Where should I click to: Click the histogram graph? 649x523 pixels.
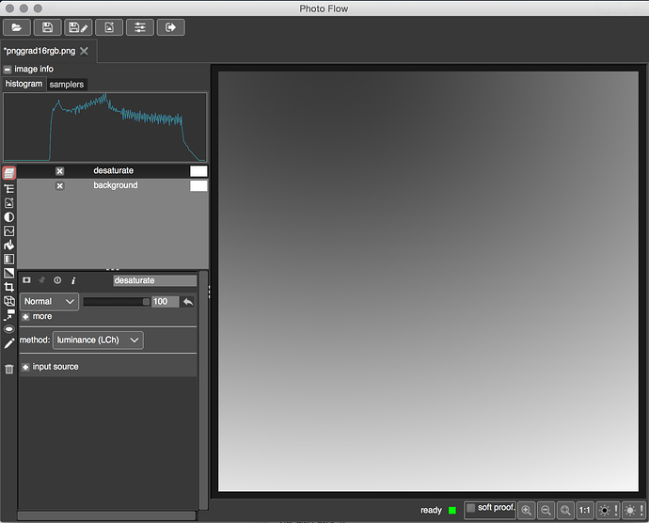104,127
